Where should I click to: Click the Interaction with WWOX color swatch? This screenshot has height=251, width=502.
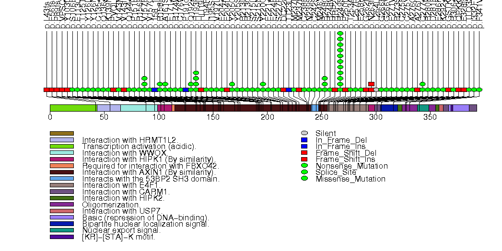61,152
